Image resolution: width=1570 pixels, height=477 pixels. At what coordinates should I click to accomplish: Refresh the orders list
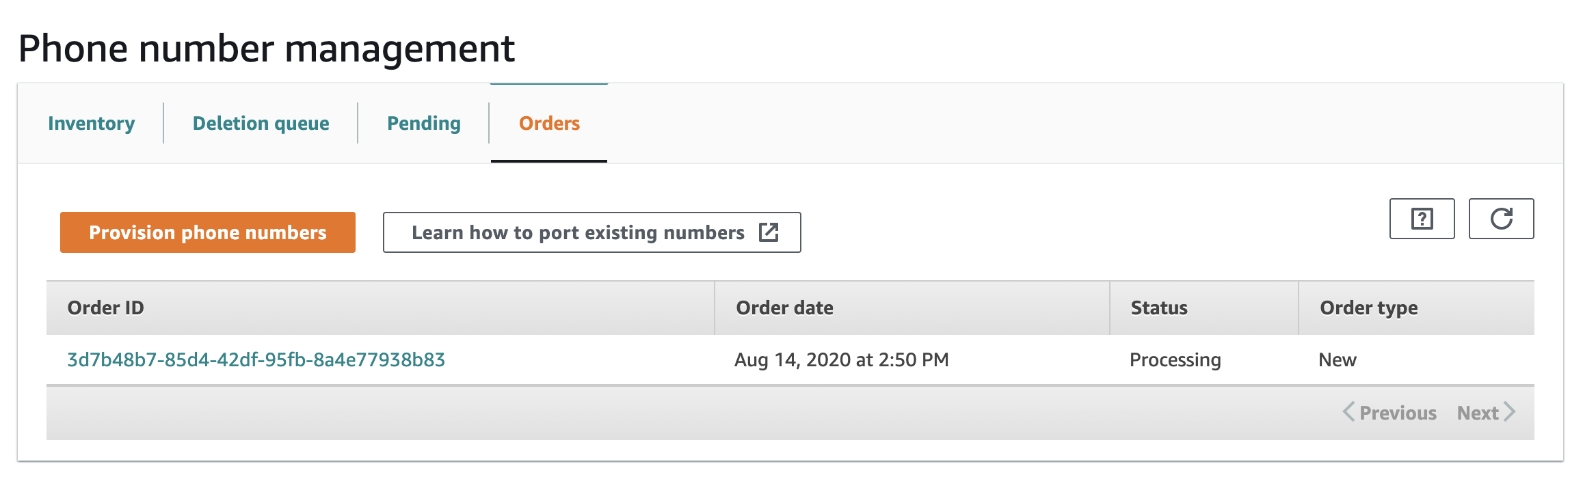1501,219
